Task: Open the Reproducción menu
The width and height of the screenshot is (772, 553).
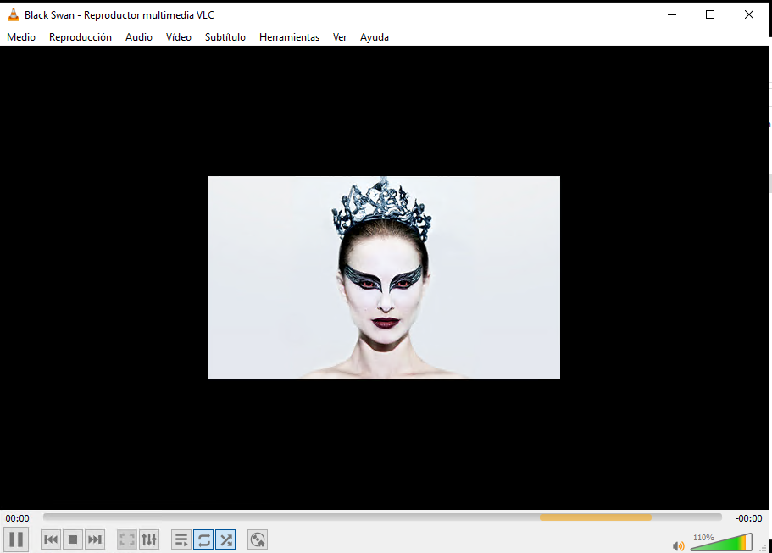Action: [x=81, y=37]
